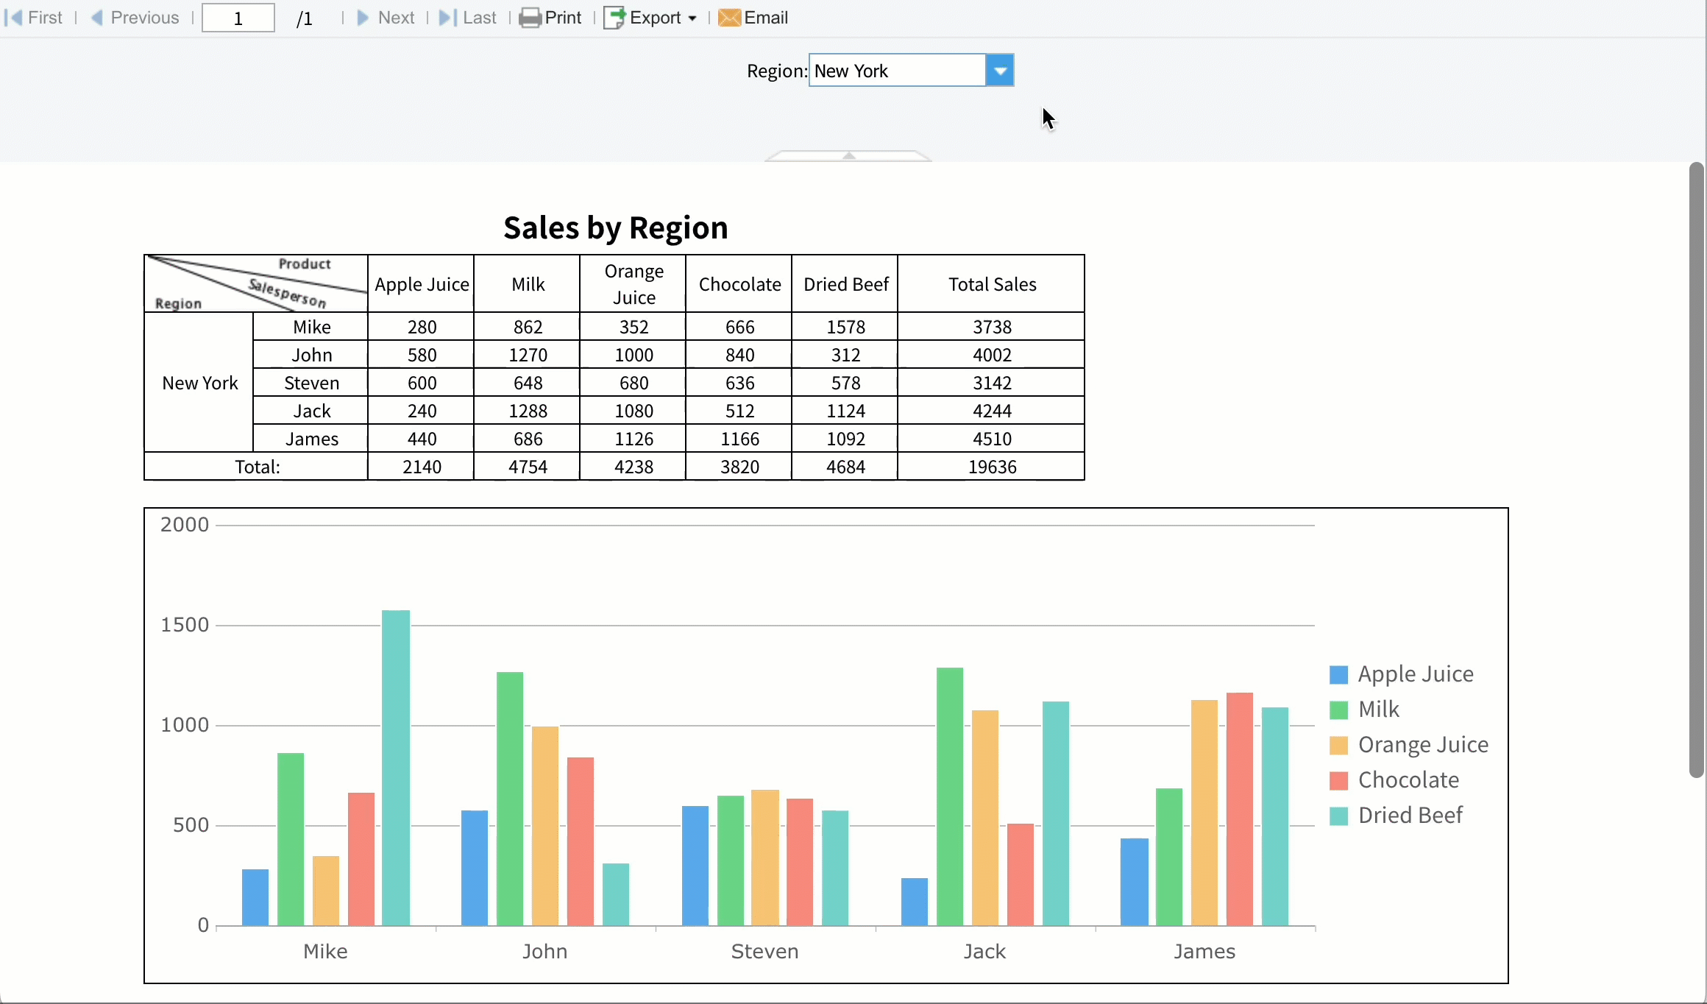Click Mike's total sales value 3738
This screenshot has width=1707, height=1004.
click(x=992, y=327)
